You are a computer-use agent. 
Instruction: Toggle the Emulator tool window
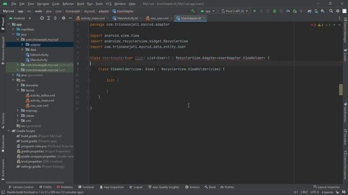[345, 137]
